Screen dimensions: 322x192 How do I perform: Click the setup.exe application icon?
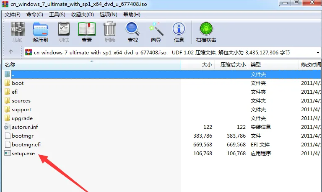8,153
